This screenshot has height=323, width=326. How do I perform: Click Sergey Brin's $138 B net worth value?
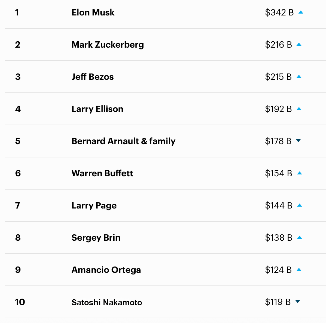[278, 238]
